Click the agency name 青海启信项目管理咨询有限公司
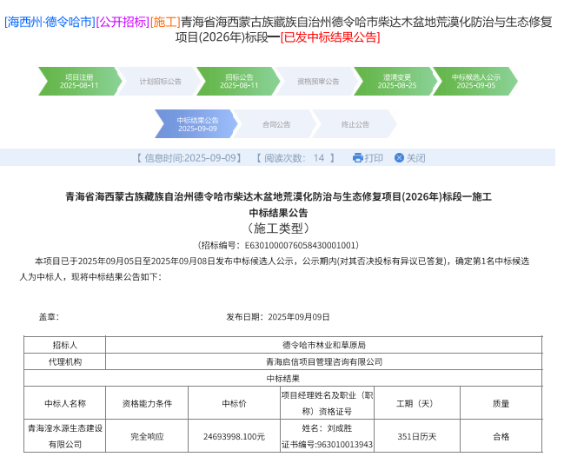This screenshot has height=470, width=584. point(324,361)
